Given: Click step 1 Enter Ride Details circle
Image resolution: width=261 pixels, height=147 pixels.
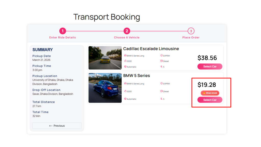Looking at the screenshot, I should point(63,31).
